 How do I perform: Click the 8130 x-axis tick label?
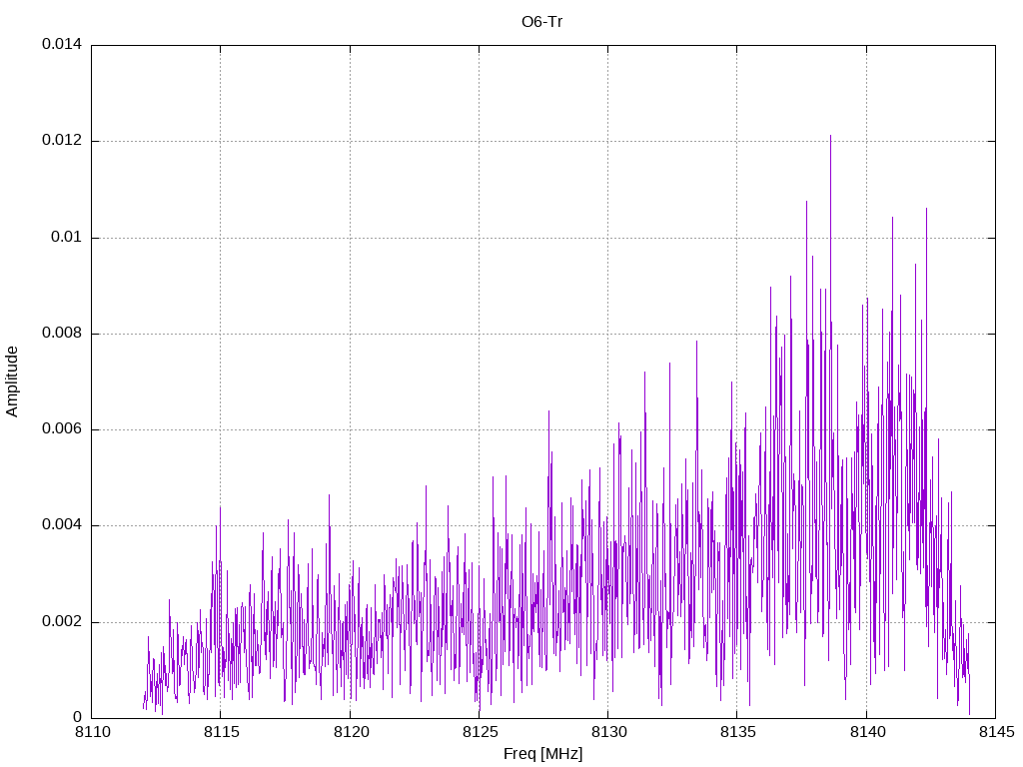coord(608,732)
